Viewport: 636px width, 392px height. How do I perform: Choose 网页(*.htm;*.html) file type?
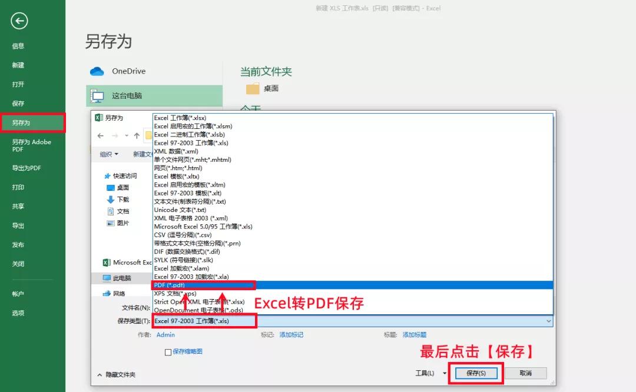coord(353,168)
